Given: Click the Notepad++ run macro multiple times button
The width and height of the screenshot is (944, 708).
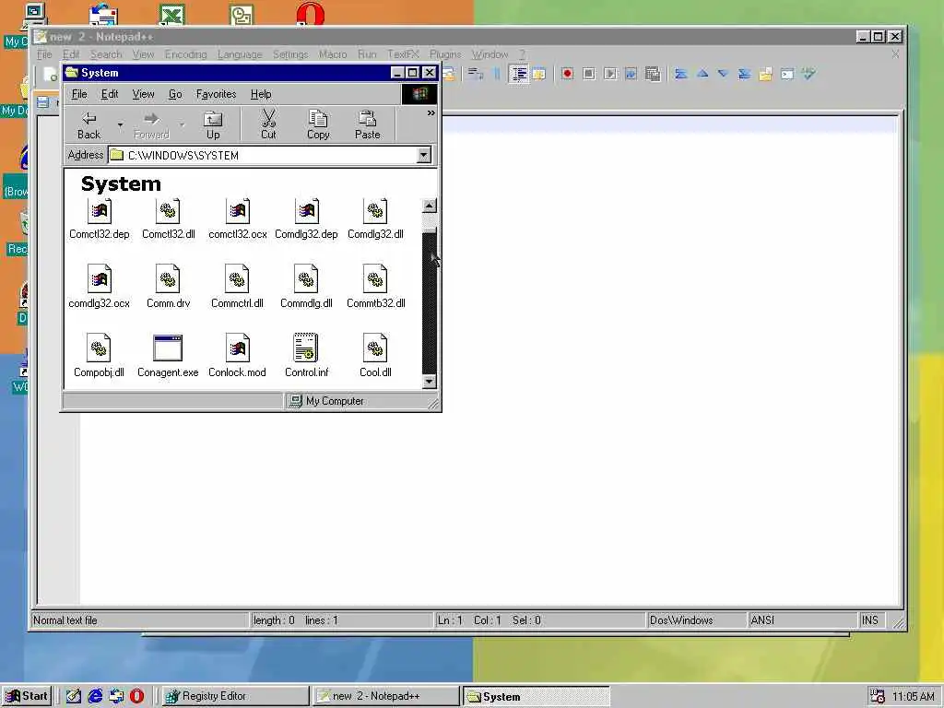Looking at the screenshot, I should point(631,74).
